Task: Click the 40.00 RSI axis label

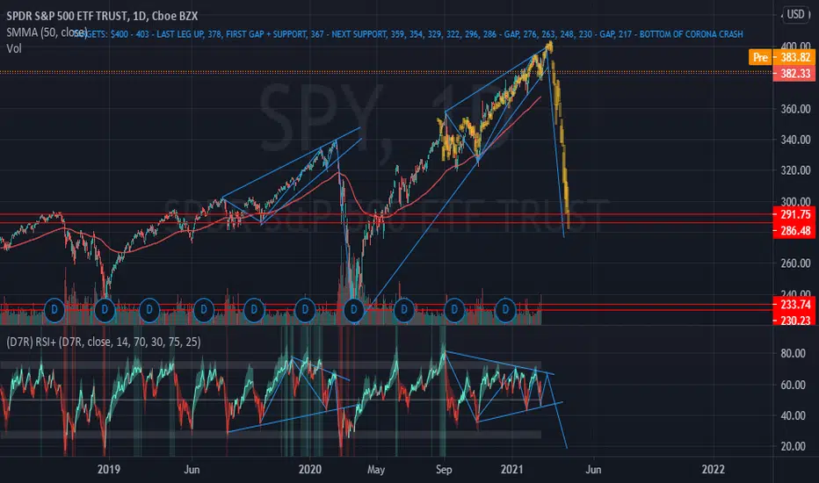Action: (x=793, y=415)
